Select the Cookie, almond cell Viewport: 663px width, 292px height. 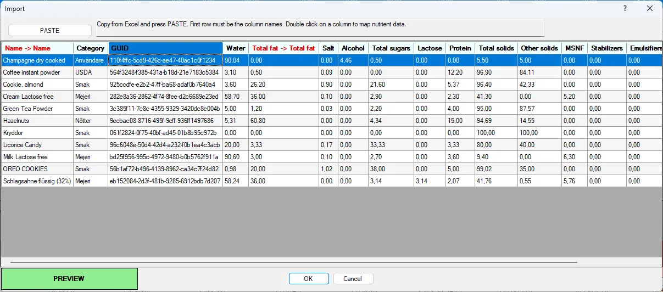(x=37, y=85)
